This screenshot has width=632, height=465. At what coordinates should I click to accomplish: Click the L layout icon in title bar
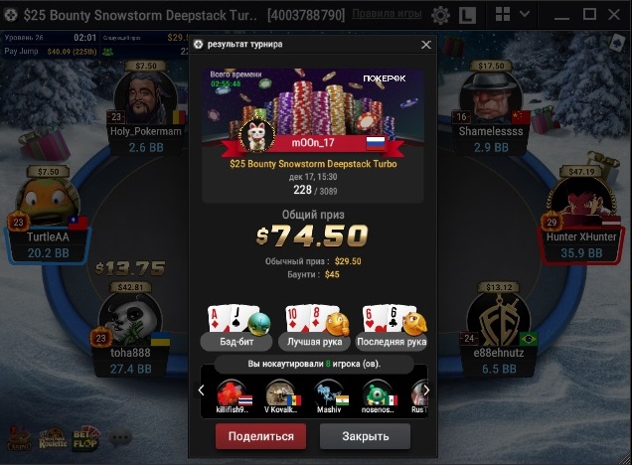468,16
